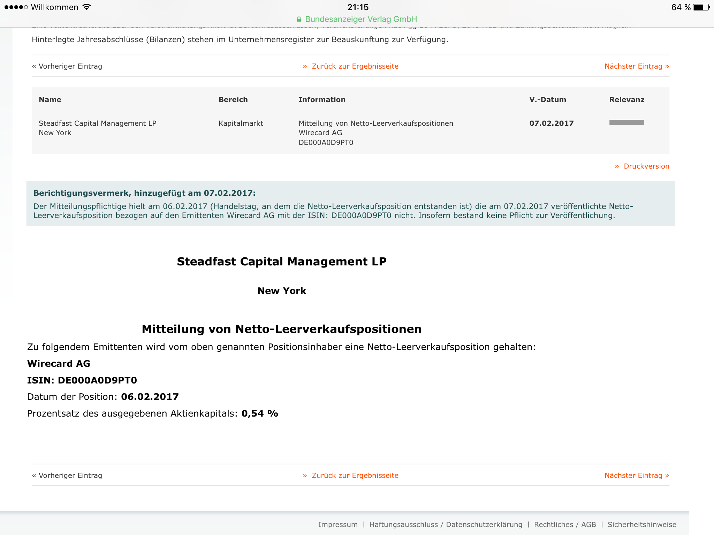Open the Druckversion print view
This screenshot has width=714, height=535.
(x=647, y=166)
